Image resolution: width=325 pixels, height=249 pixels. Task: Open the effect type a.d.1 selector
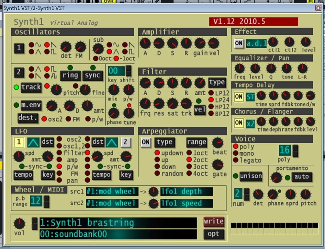[256, 44]
